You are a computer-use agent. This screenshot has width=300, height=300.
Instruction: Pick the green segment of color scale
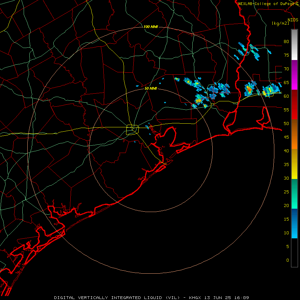(294, 194)
